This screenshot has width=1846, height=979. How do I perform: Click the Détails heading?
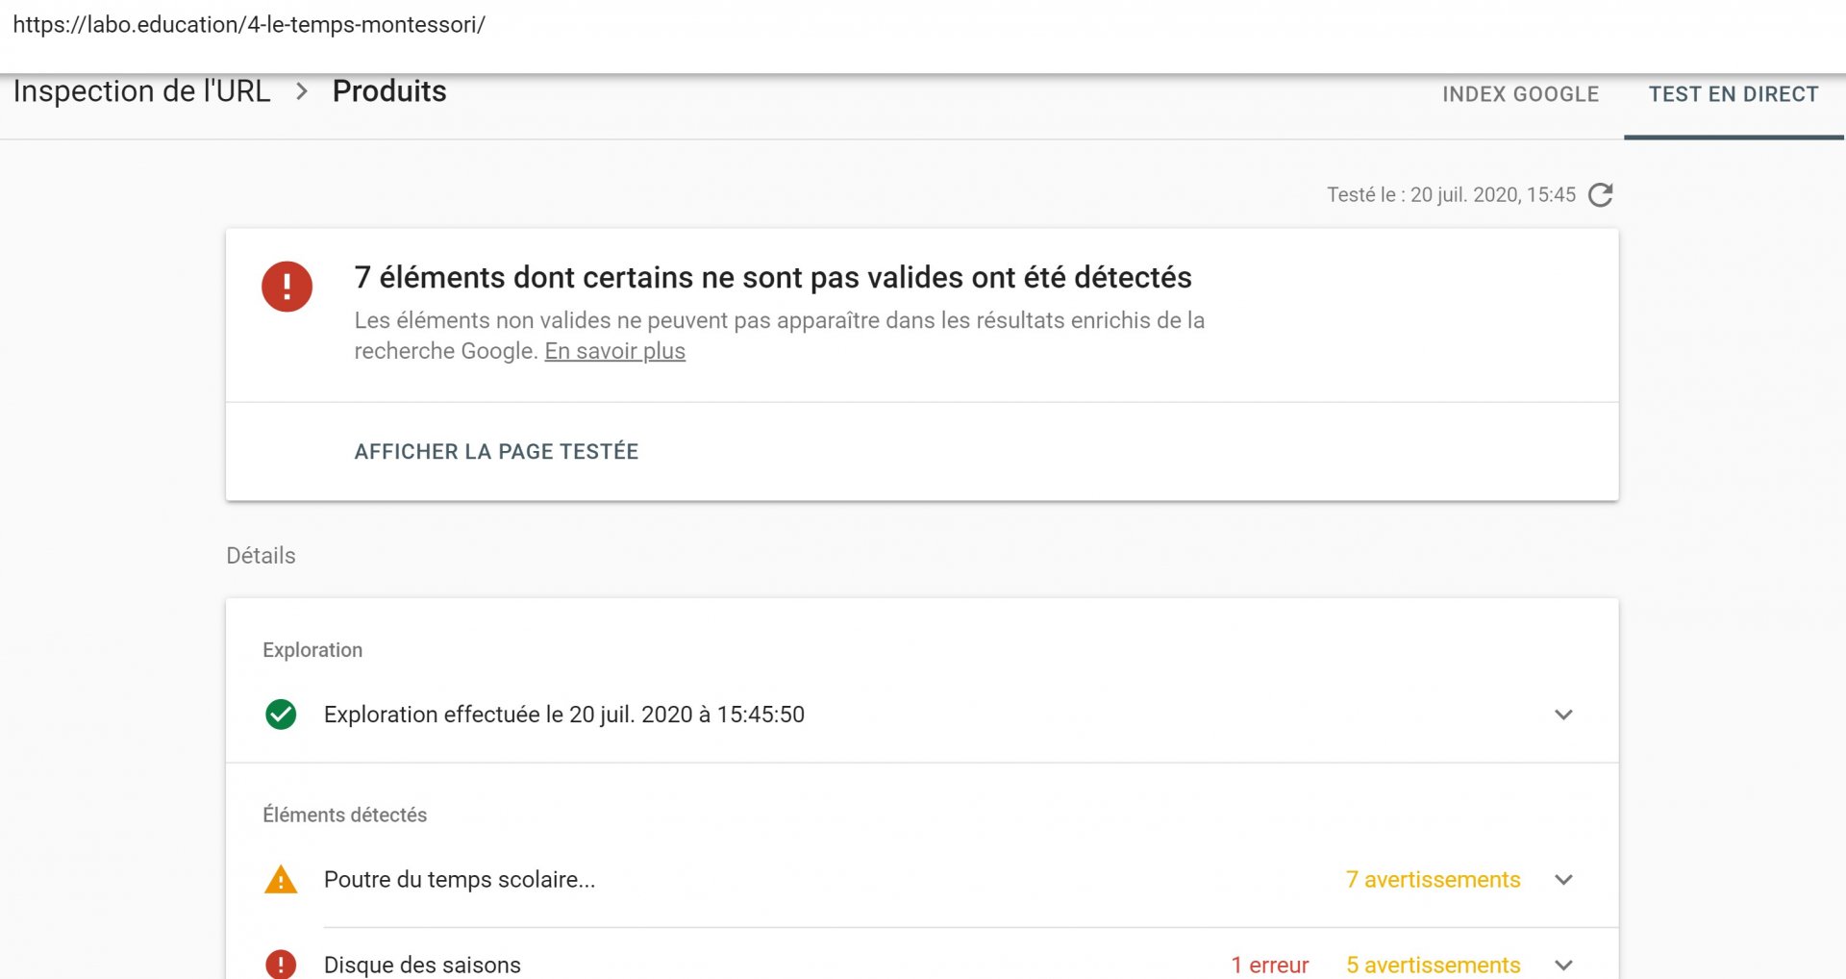click(261, 556)
